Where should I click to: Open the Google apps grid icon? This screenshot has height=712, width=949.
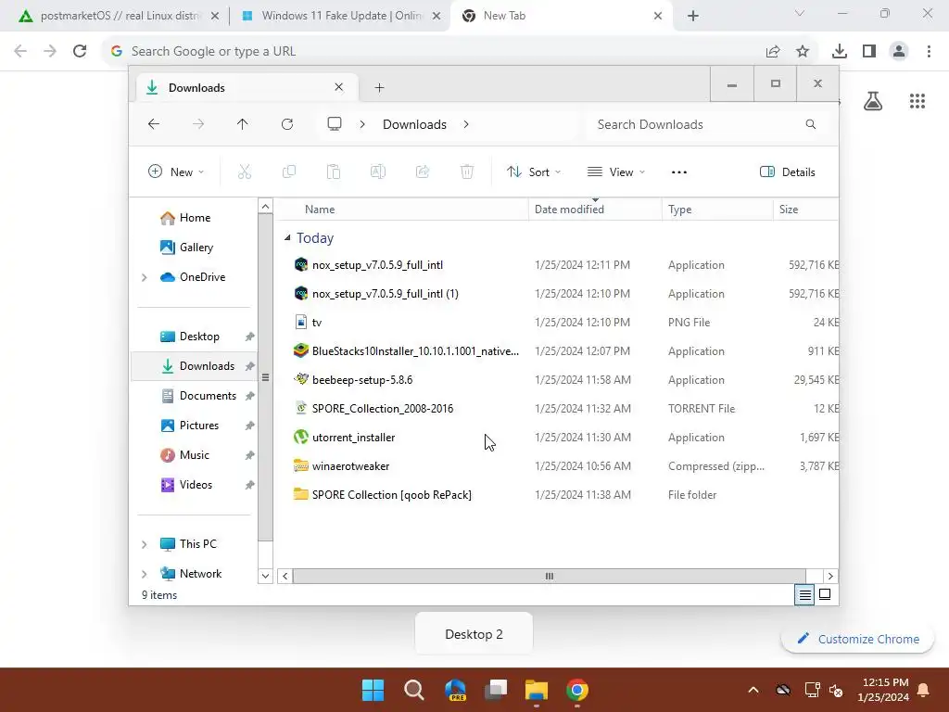(x=917, y=100)
